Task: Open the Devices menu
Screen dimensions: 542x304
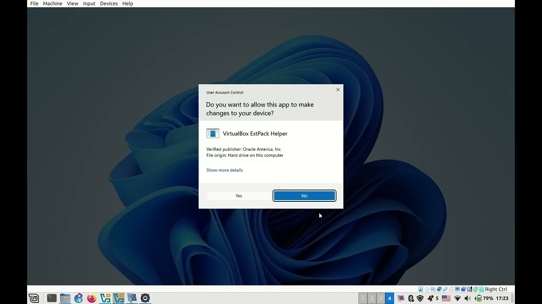Action: coord(109,3)
